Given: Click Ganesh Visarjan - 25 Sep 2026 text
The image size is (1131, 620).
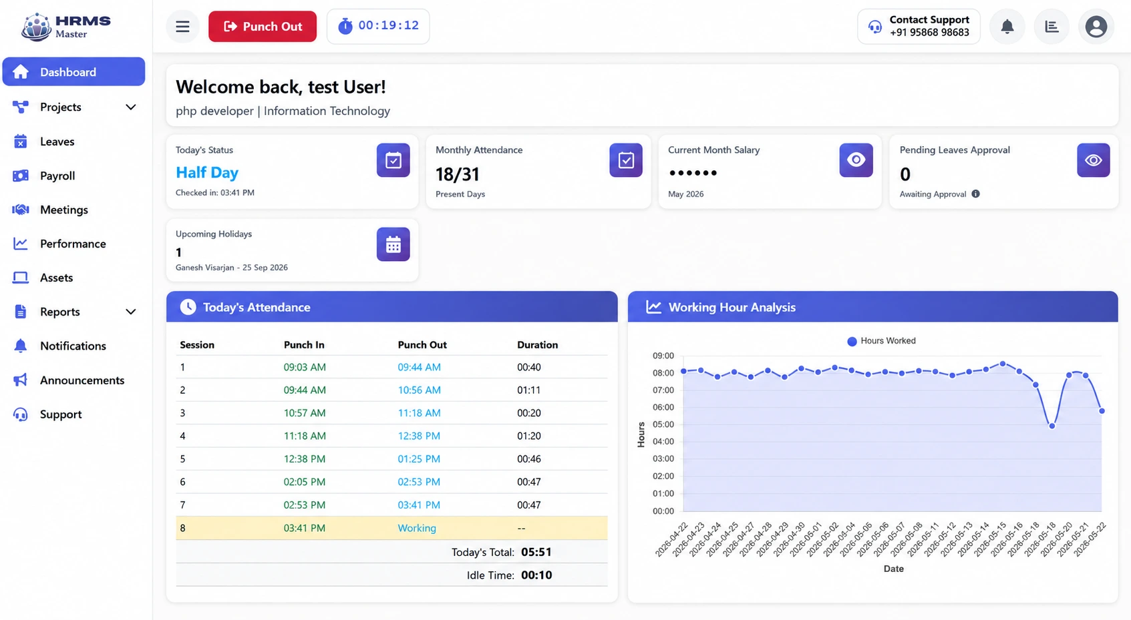Looking at the screenshot, I should [232, 268].
